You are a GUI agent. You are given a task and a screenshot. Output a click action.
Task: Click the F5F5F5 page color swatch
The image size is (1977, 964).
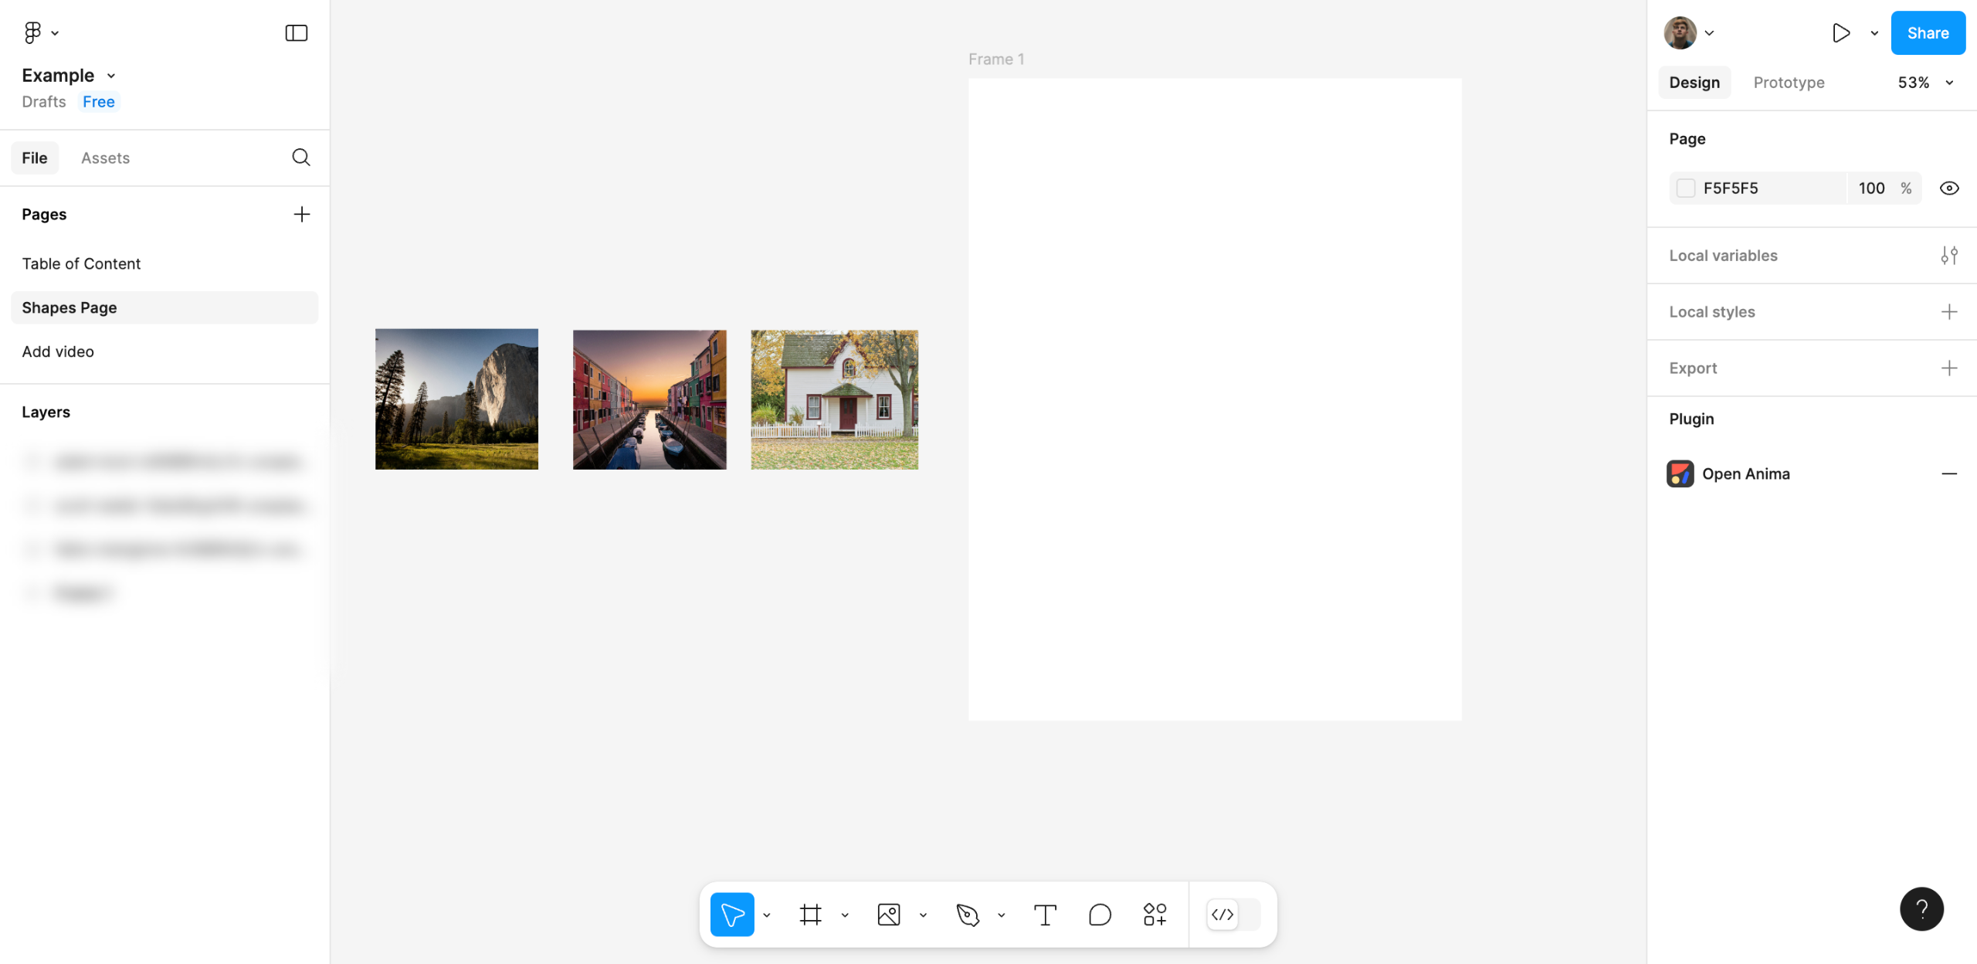coord(1686,188)
